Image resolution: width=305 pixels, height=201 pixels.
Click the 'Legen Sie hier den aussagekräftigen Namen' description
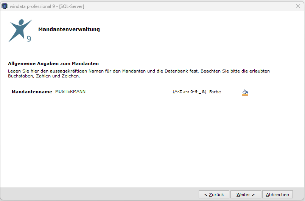139,73
